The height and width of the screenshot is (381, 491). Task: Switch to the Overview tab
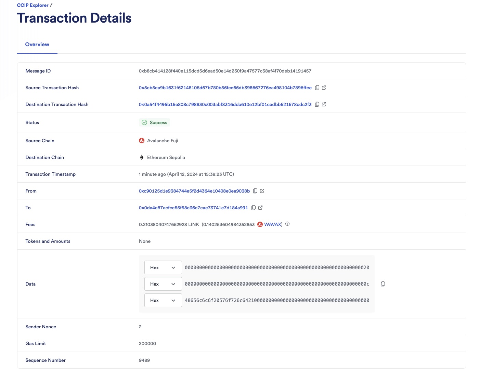(37, 44)
